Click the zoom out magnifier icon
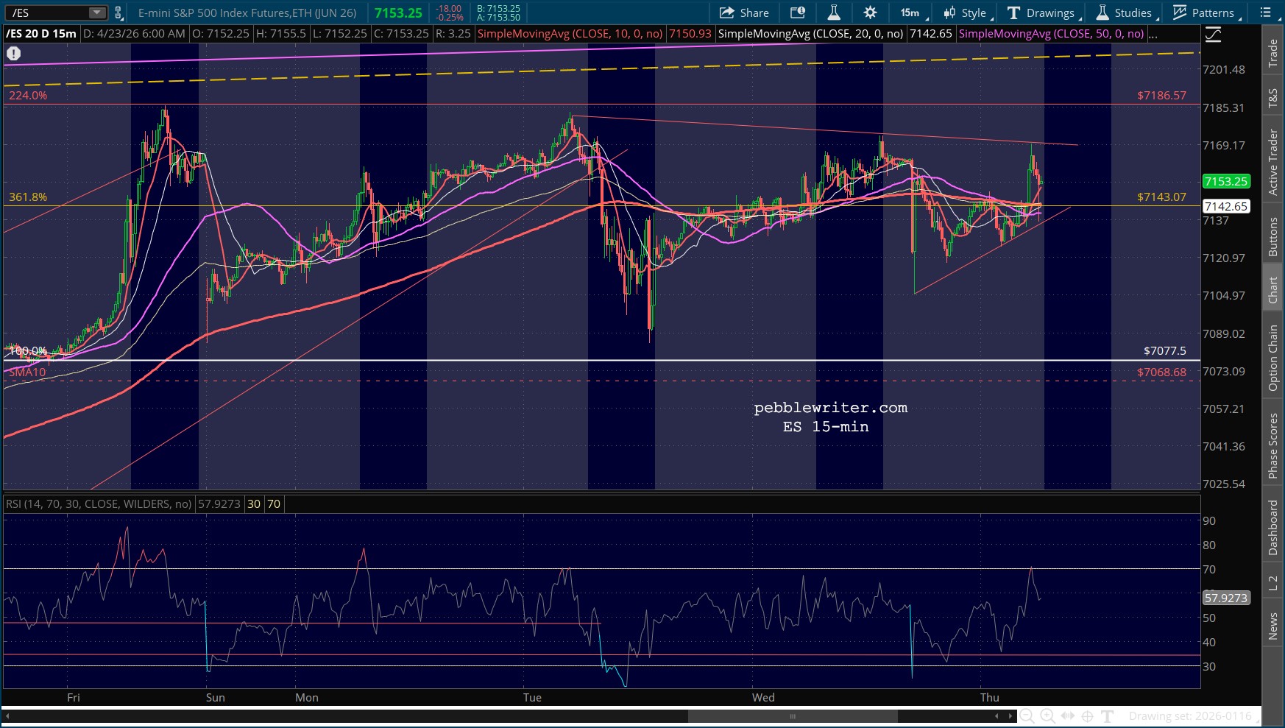This screenshot has width=1285, height=728. [1027, 715]
